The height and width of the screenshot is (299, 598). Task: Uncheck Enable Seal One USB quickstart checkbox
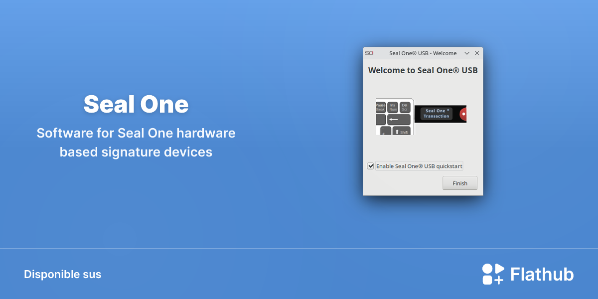370,166
